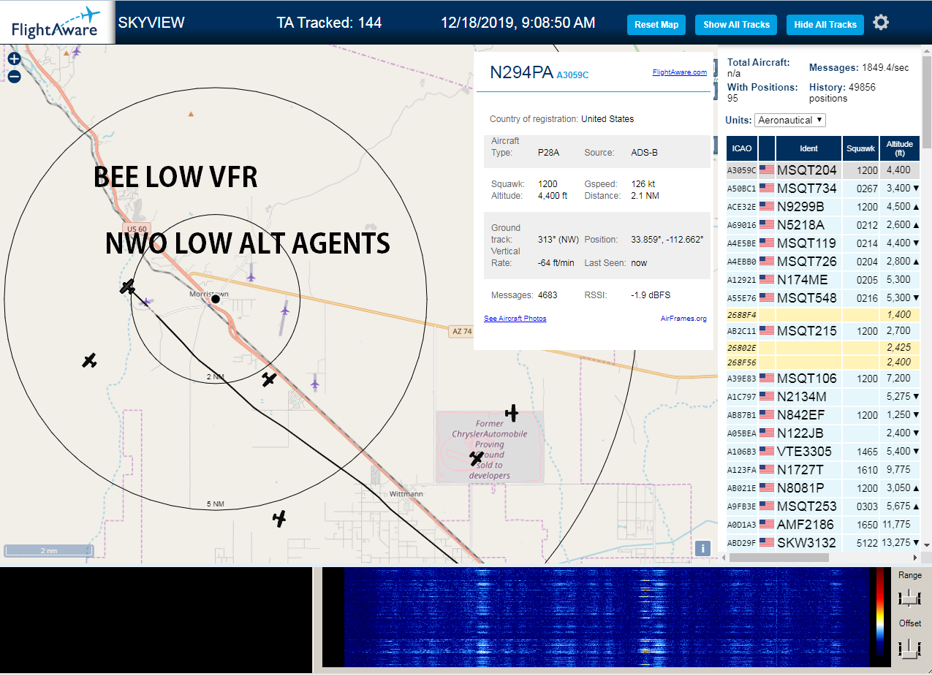Image resolution: width=932 pixels, height=676 pixels.
Task: Sort table by ICAO column header
Action: click(741, 148)
